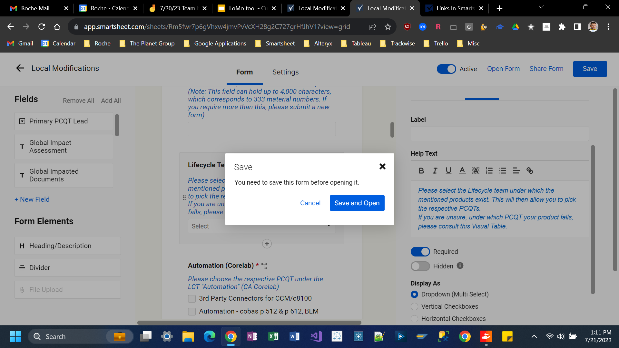This screenshot has width=619, height=348.
Task: Insert bulleted list in Help Text
Action: click(x=503, y=171)
